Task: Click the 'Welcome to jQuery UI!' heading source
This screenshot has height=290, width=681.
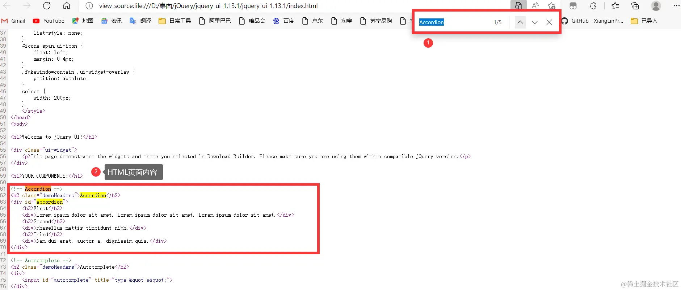Action: (54, 137)
